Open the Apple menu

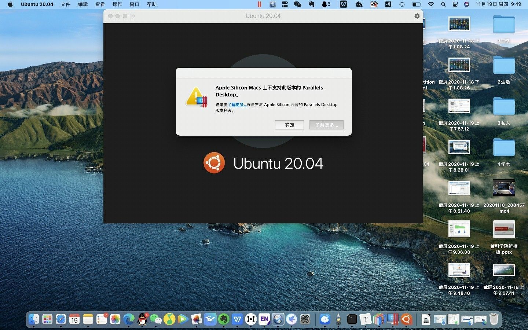(x=10, y=4)
